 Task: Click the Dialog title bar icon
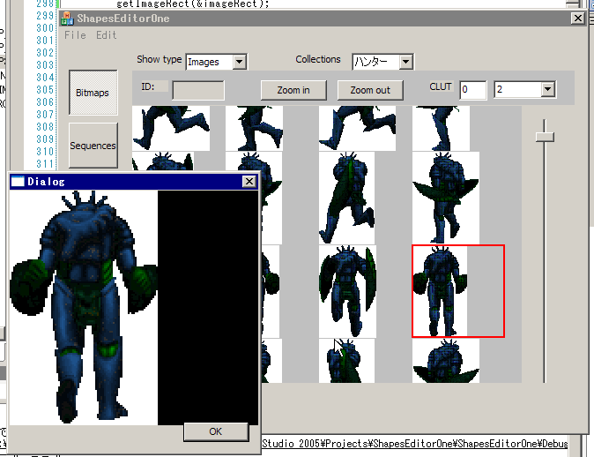(18, 182)
